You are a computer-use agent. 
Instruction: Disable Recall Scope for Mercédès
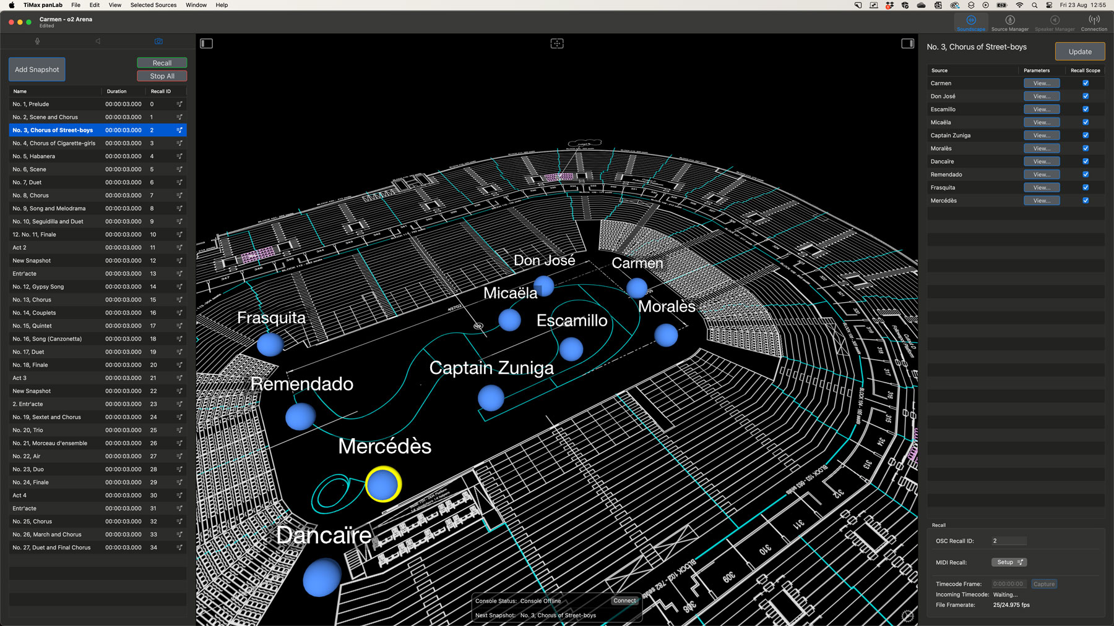(x=1086, y=201)
